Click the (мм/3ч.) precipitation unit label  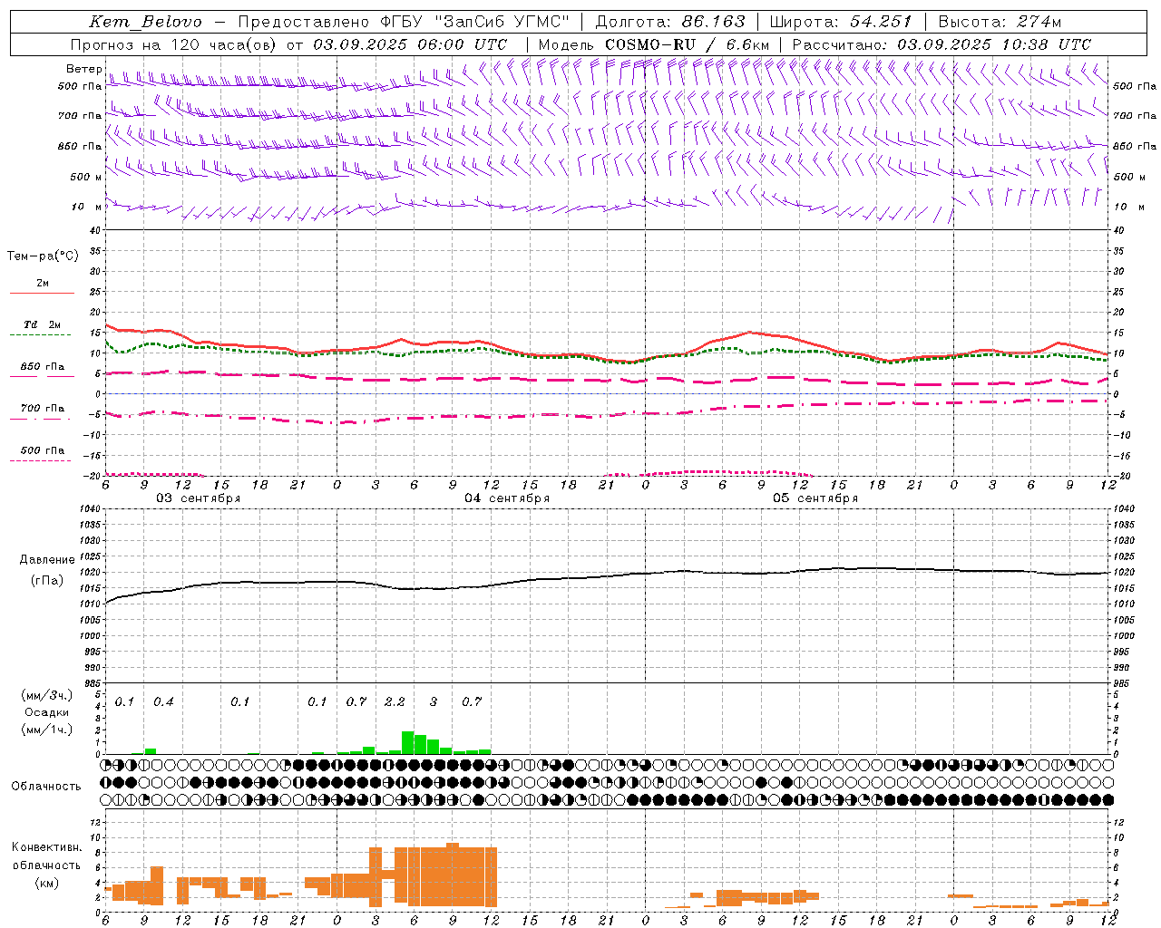(x=46, y=695)
